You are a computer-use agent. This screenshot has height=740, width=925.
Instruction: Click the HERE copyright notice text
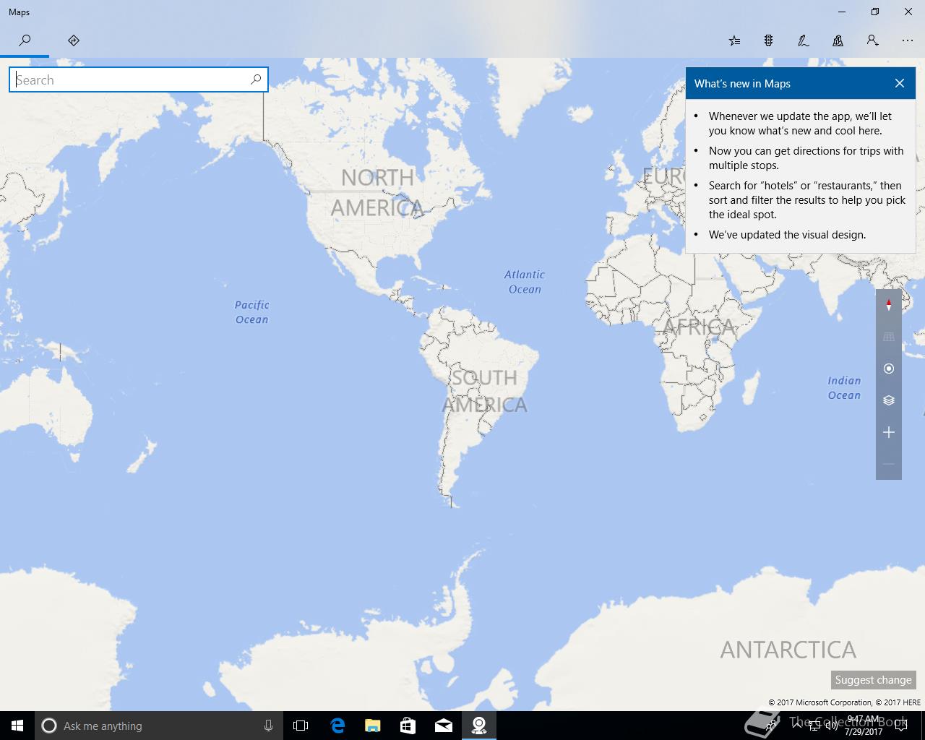(x=844, y=702)
